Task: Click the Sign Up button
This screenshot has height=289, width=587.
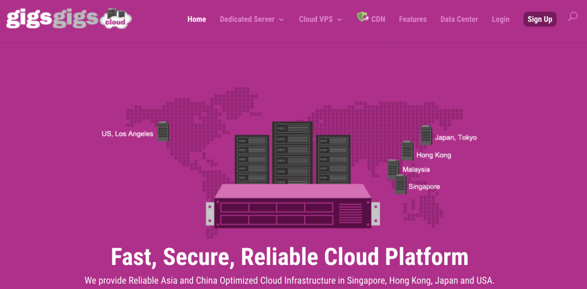Action: 540,19
